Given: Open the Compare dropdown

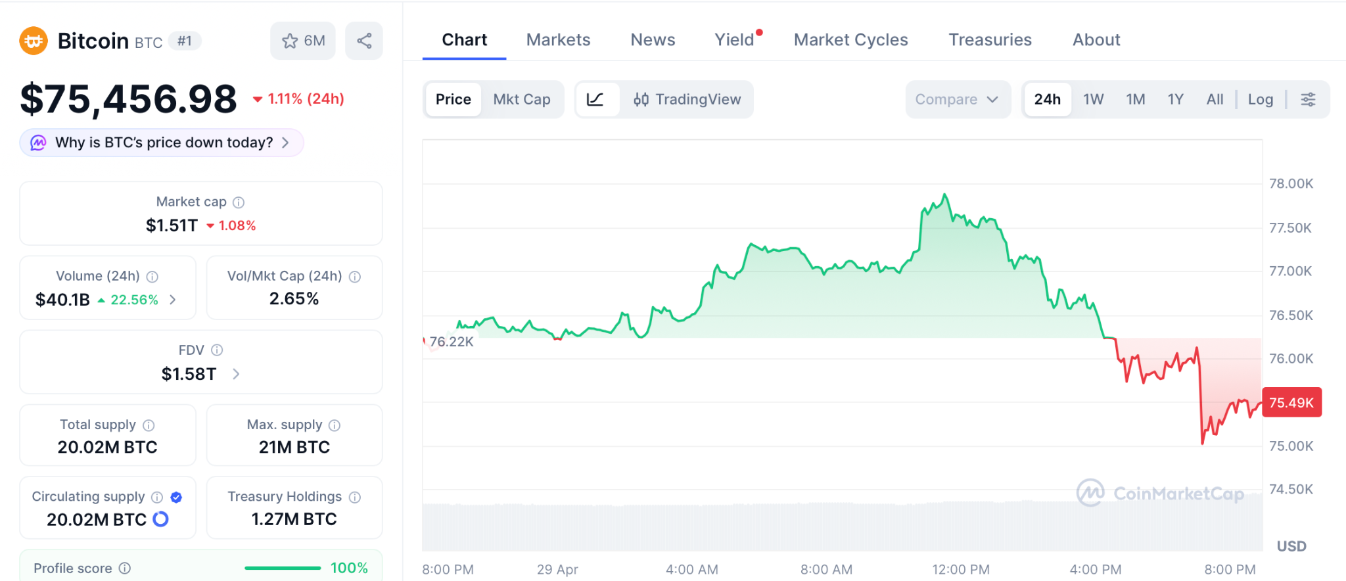Looking at the screenshot, I should pyautogui.click(x=956, y=99).
